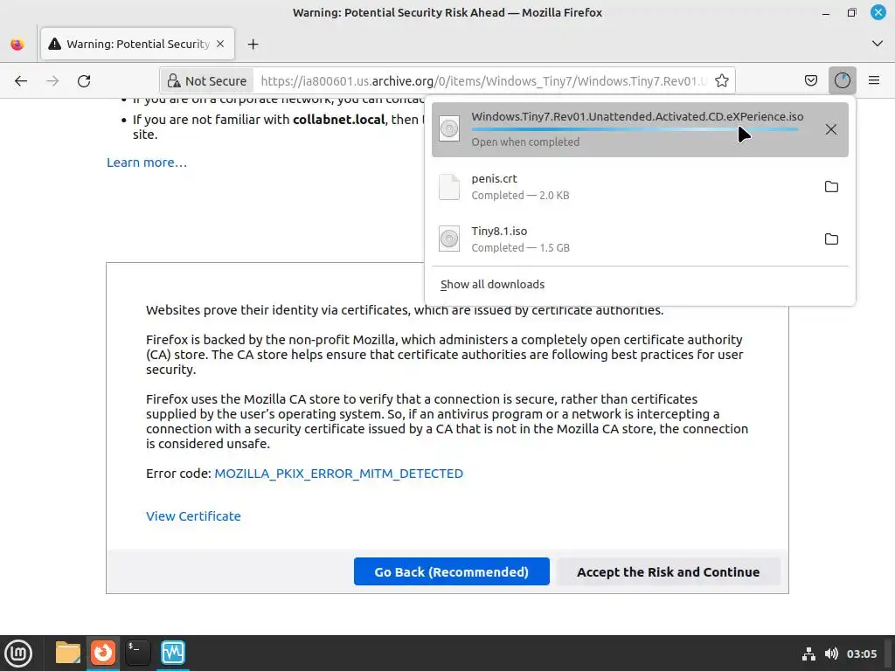Select the Windows.Tiny7.Rev01 download entry
Screen dimensions: 895x671
tap(640, 129)
